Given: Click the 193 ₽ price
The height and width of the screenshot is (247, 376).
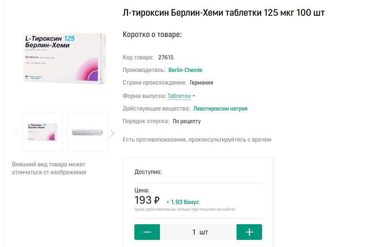Looking at the screenshot, I should 147,200.
